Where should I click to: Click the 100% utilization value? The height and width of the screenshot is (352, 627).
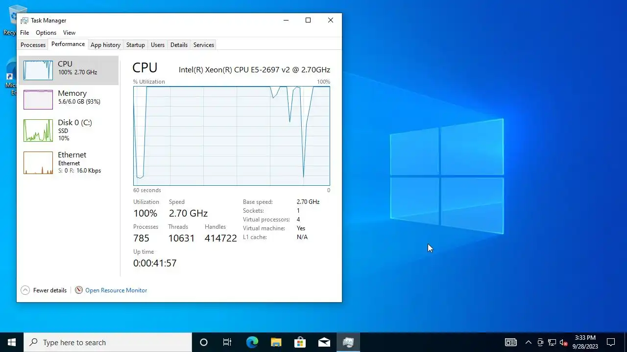(145, 214)
